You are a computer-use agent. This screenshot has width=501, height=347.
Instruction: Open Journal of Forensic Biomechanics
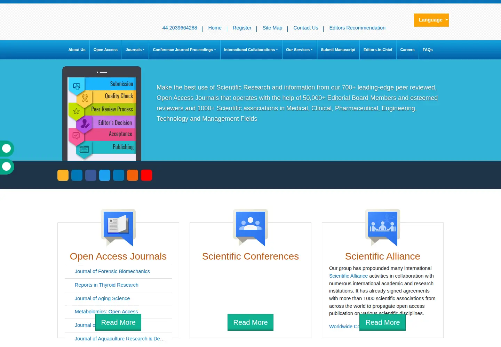tap(112, 271)
